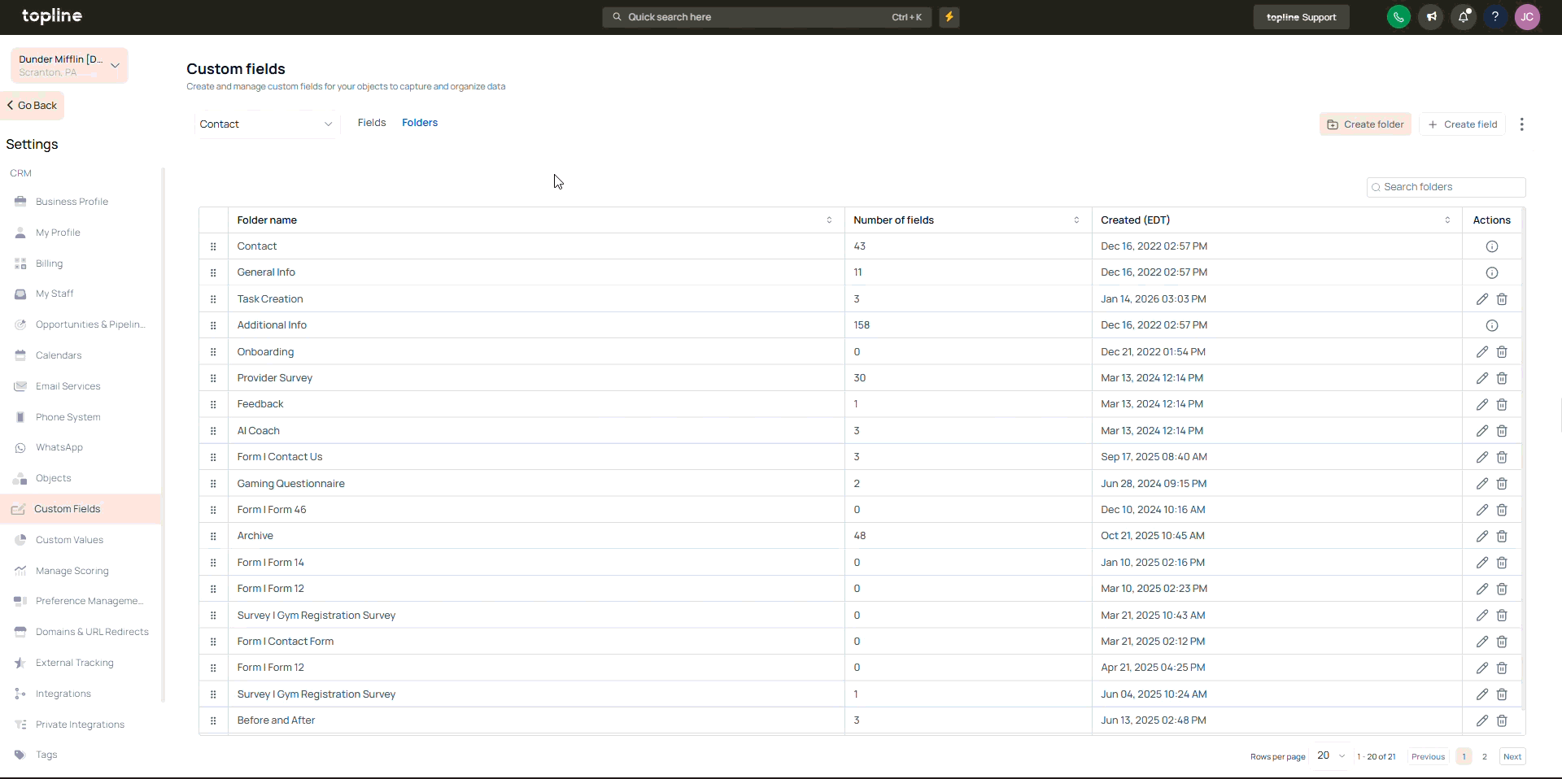
Task: Sort by Number of fields column
Action: pyautogui.click(x=1076, y=220)
